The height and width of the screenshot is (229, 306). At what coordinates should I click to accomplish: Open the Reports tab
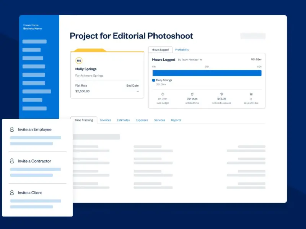[176, 120]
